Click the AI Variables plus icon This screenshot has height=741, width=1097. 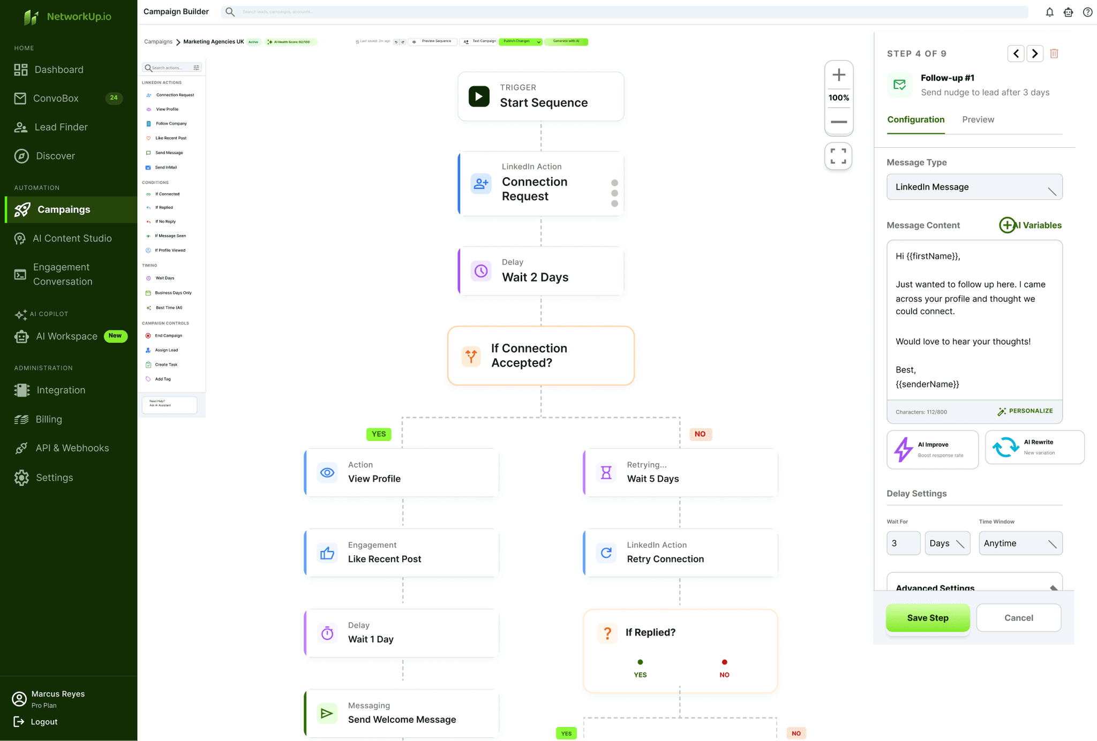pyautogui.click(x=1007, y=225)
